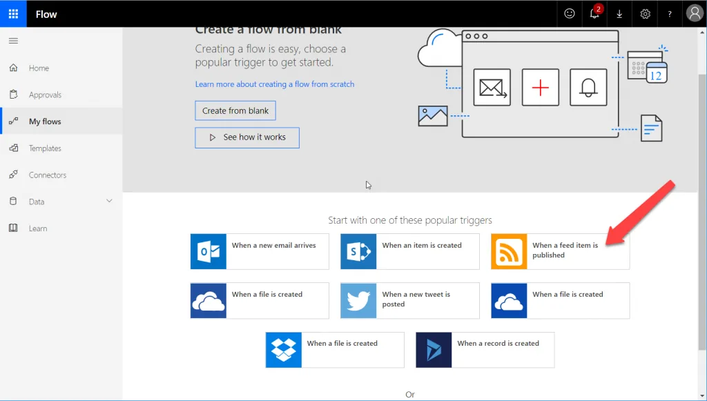This screenshot has height=401, width=707.
Task: Click the See how it works button
Action: 247,137
